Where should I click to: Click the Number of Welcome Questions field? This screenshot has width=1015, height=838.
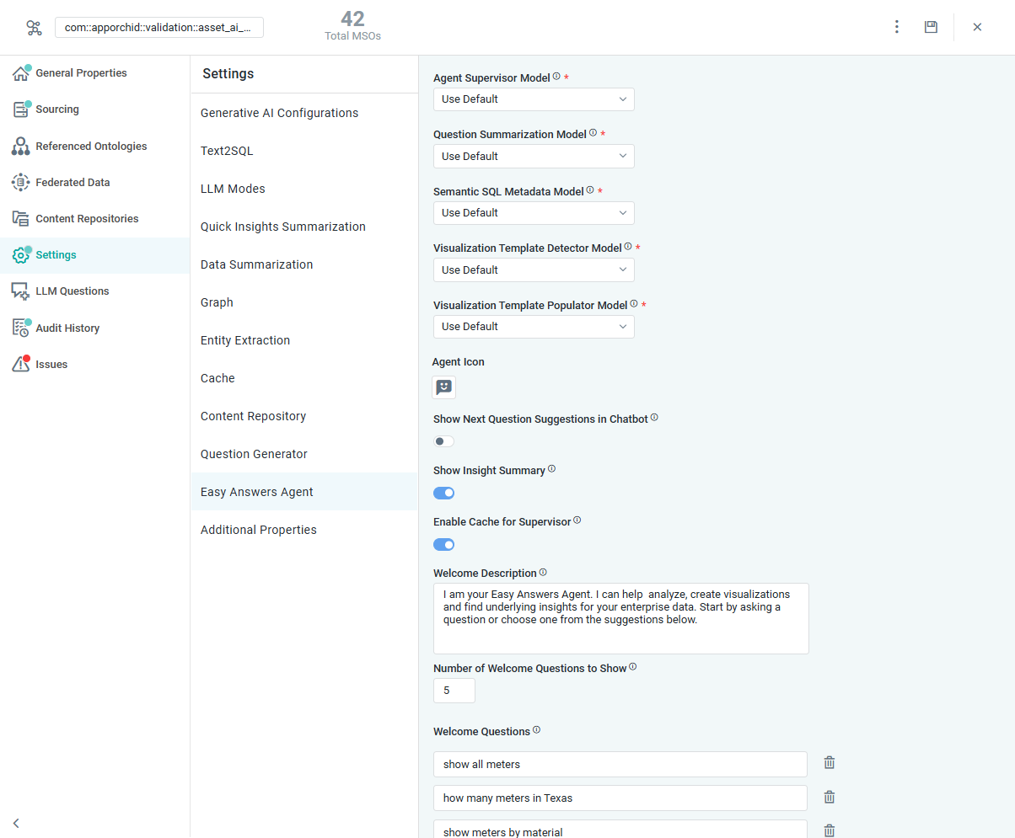(454, 691)
